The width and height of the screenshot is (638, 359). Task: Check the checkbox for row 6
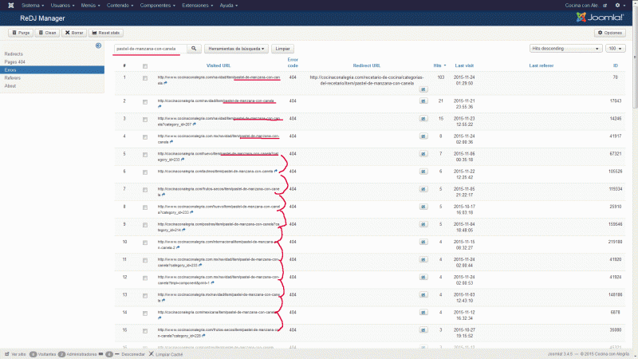(145, 172)
